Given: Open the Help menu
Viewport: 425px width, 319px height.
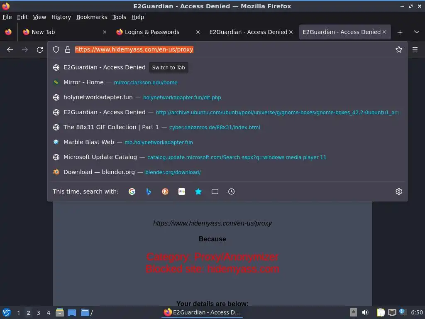Looking at the screenshot, I should tap(138, 17).
